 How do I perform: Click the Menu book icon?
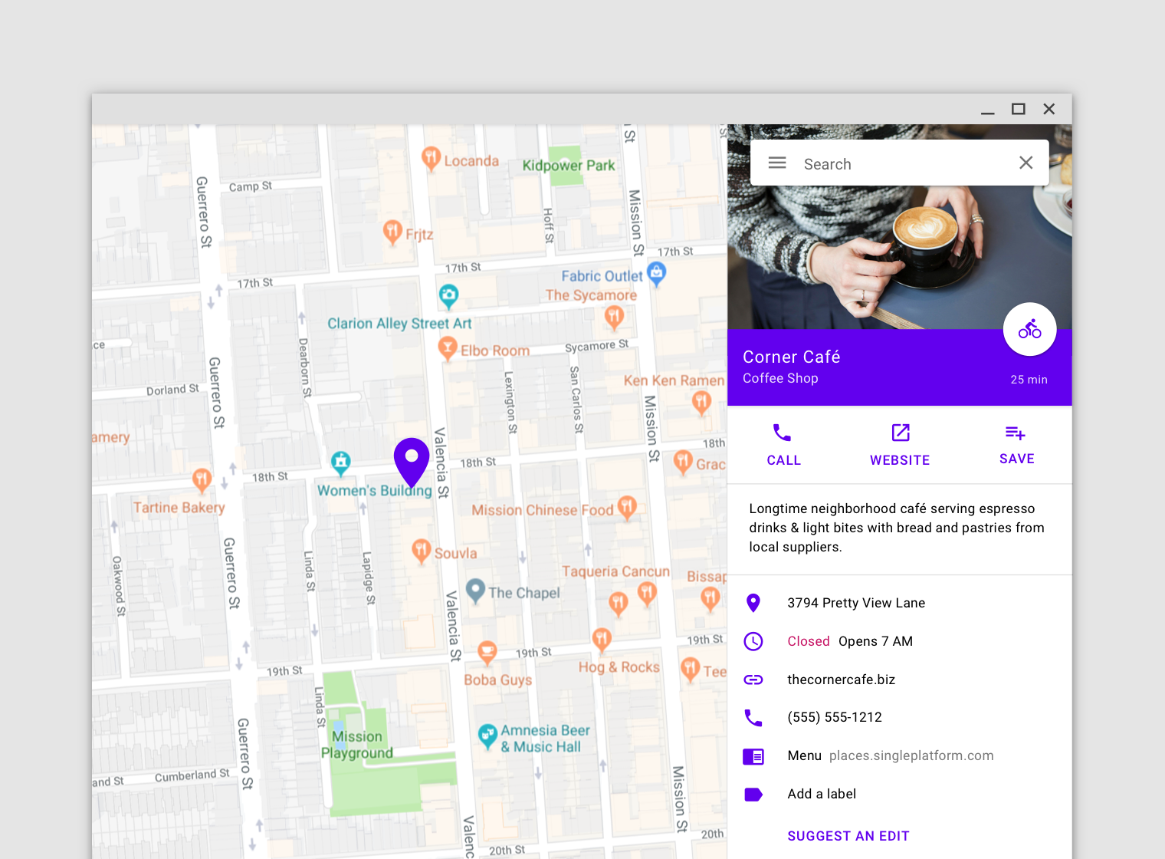point(753,756)
